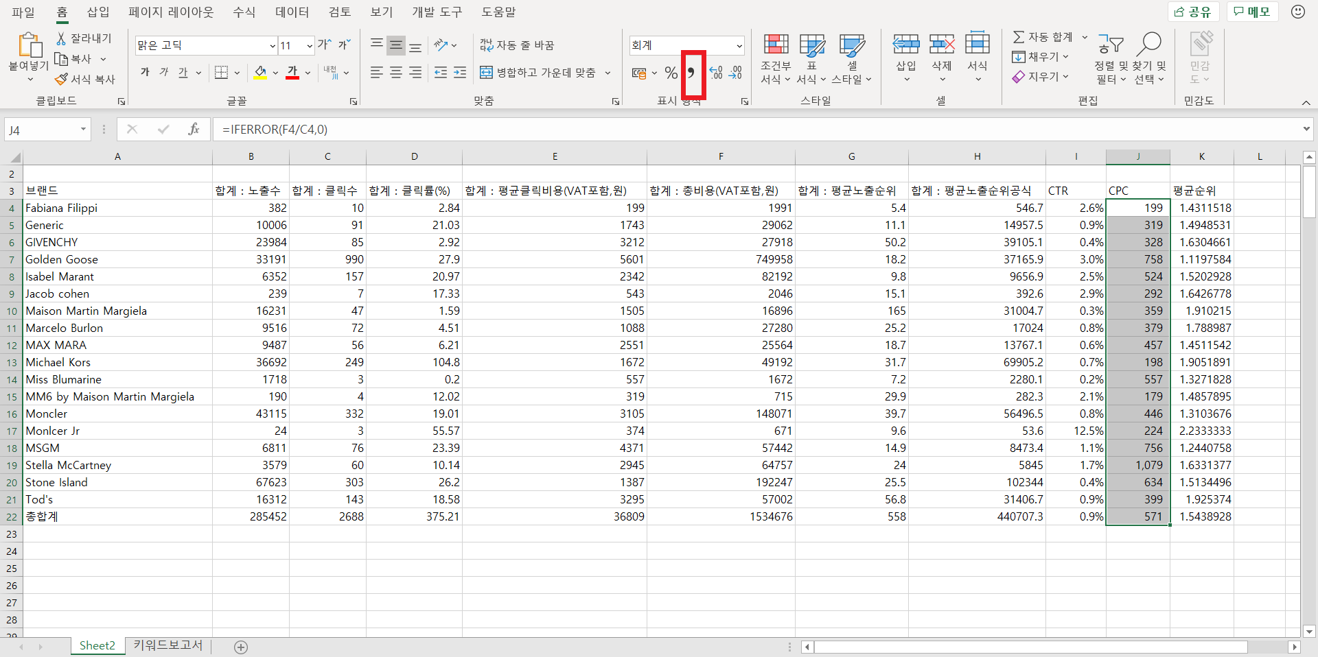
Task: Decrease indent icon
Action: tap(441, 72)
